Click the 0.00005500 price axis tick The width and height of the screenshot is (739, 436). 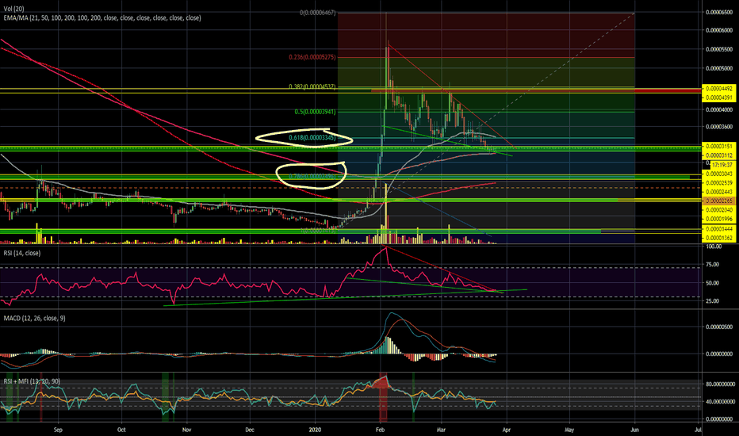719,49
